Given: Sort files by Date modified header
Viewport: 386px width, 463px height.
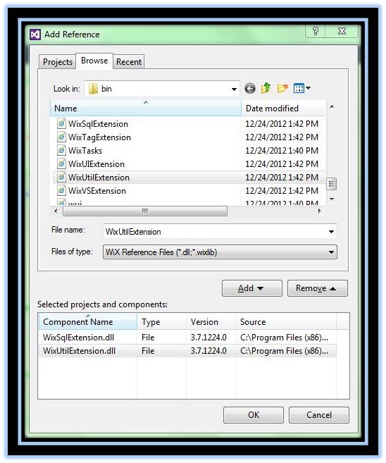Looking at the screenshot, I should (284, 109).
